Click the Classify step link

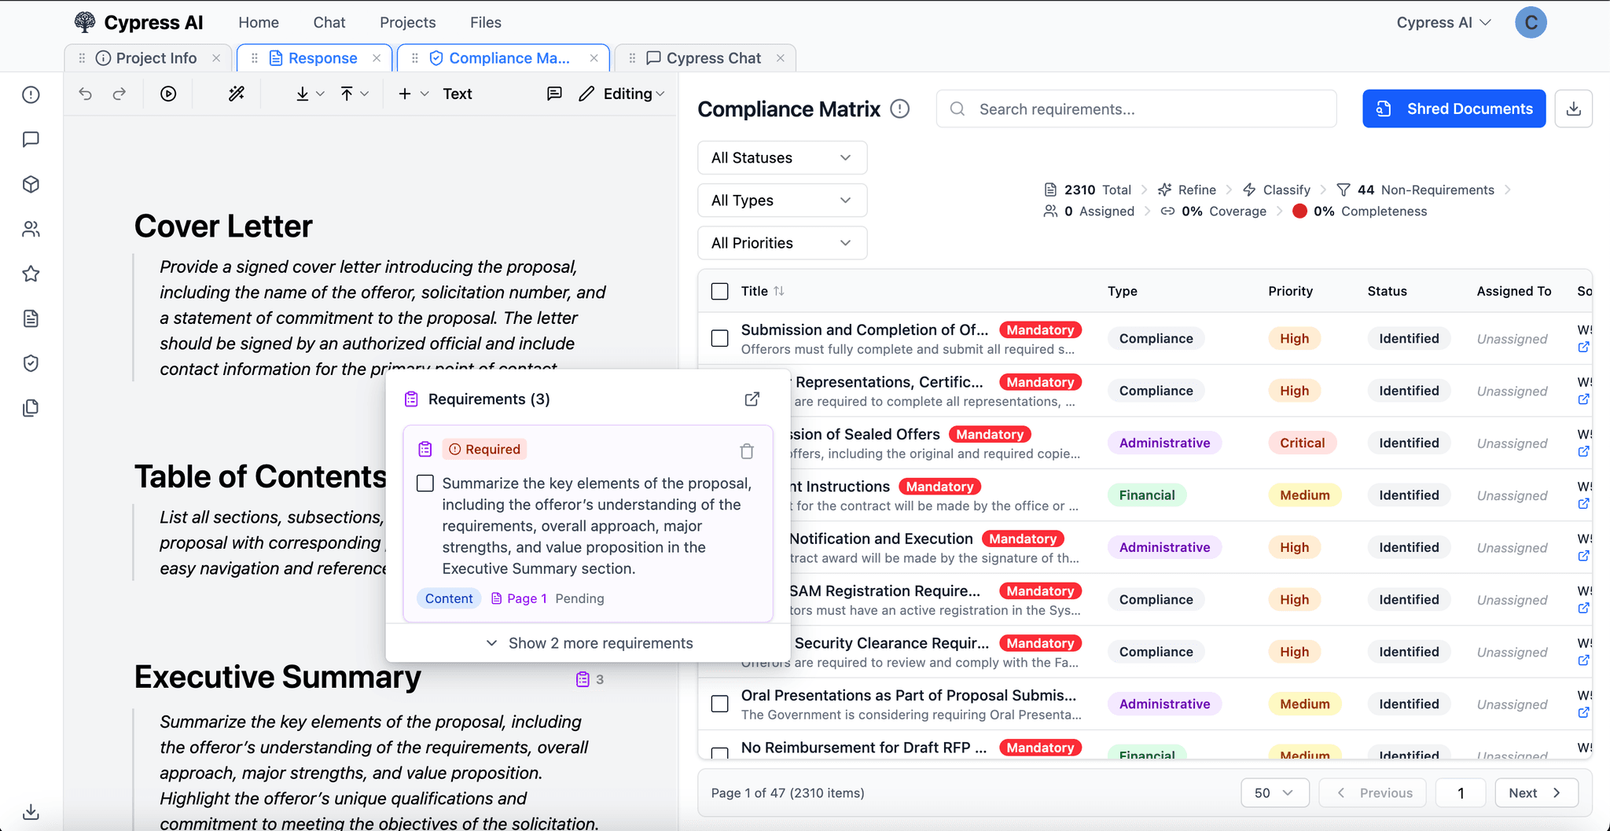tap(1277, 189)
